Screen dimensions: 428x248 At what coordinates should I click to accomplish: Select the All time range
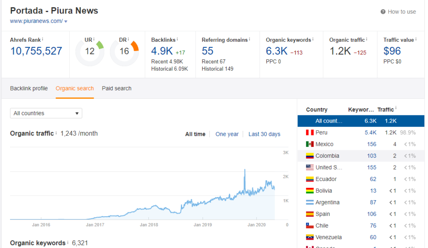coord(195,134)
